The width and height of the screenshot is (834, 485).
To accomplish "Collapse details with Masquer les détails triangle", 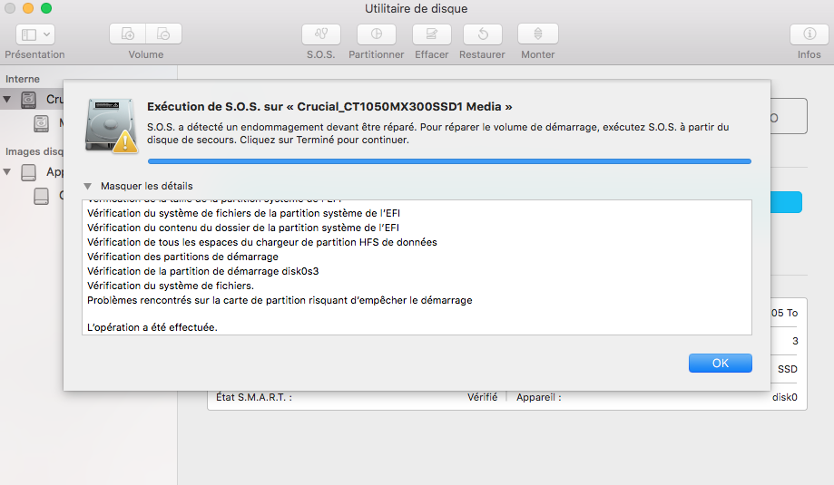I will (88, 186).
